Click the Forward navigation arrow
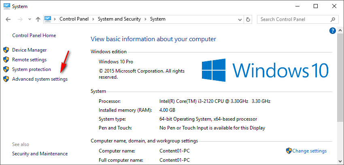This screenshot has width=344, height=165. coord(19,19)
